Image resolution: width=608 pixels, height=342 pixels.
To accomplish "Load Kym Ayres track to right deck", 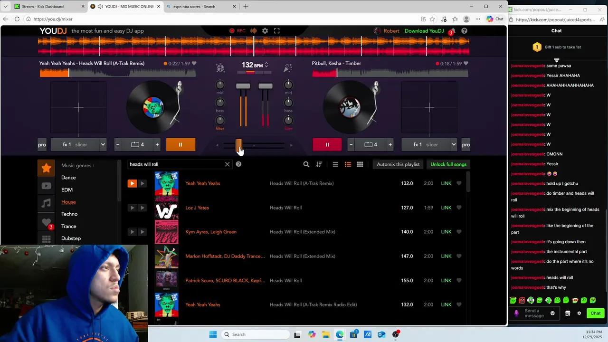I will pyautogui.click(x=142, y=232).
